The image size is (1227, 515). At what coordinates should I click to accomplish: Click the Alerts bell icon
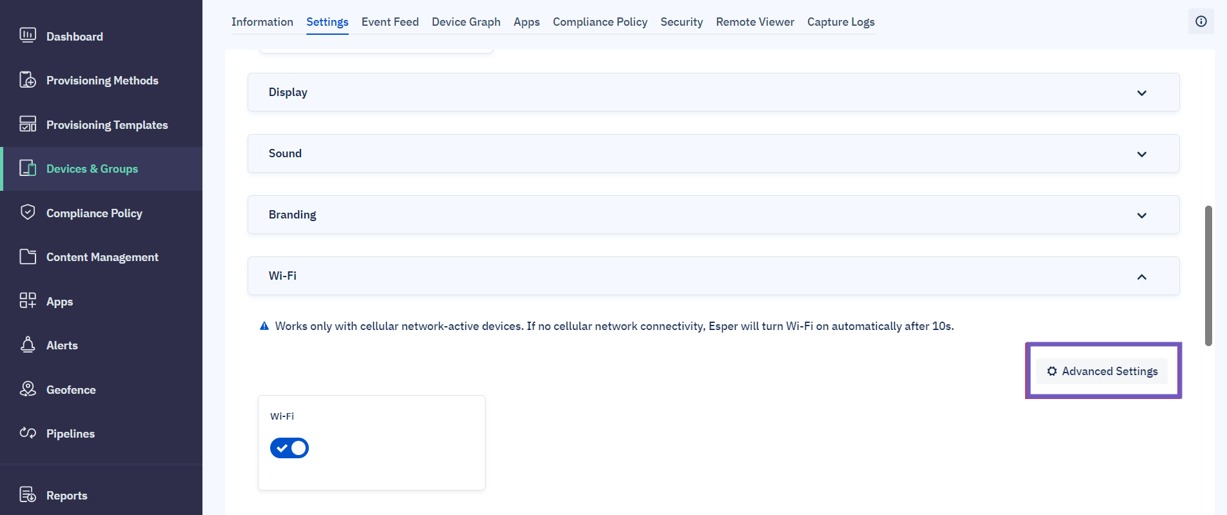[28, 345]
